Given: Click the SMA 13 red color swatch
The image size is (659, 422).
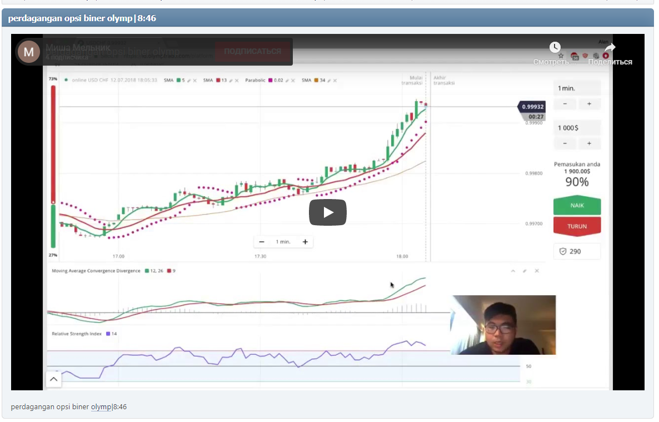Looking at the screenshot, I should pyautogui.click(x=219, y=81).
